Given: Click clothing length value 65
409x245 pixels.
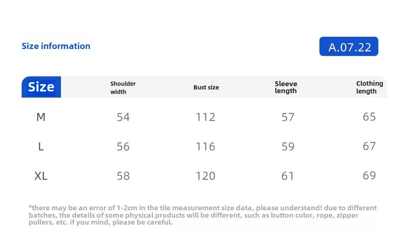Looking at the screenshot, I should (x=369, y=117).
